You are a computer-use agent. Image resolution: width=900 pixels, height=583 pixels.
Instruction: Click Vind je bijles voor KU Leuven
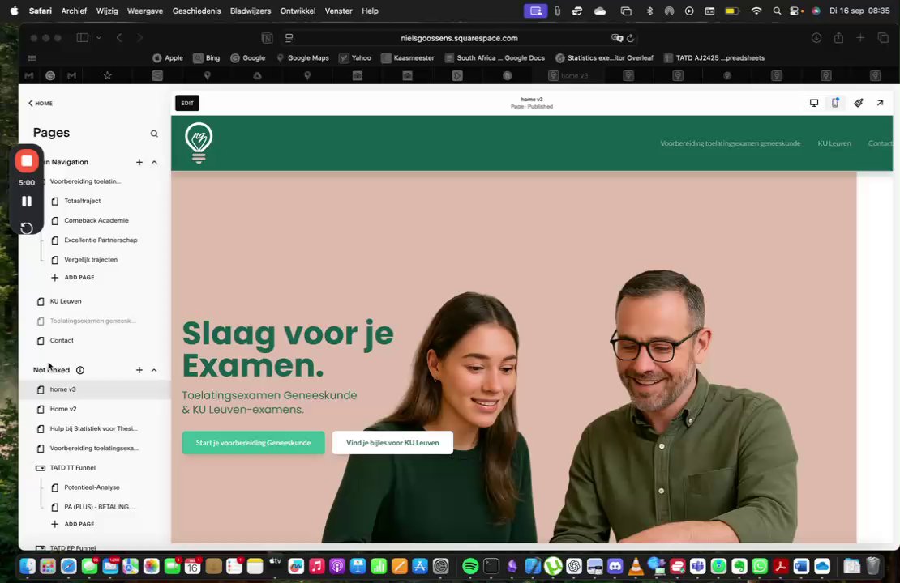(x=392, y=443)
